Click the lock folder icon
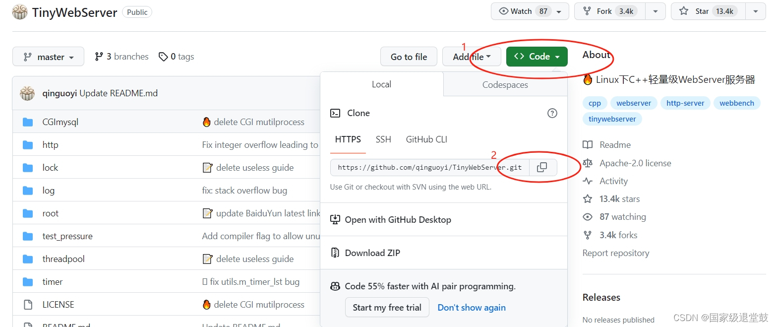The image size is (776, 327). [x=28, y=168]
